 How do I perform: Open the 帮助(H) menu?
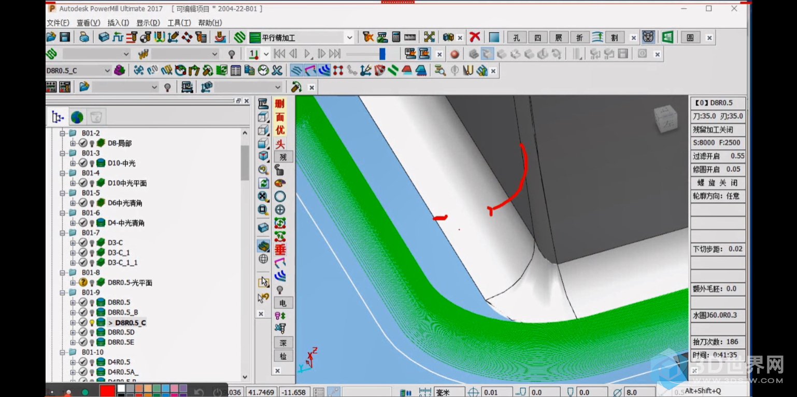(x=210, y=23)
